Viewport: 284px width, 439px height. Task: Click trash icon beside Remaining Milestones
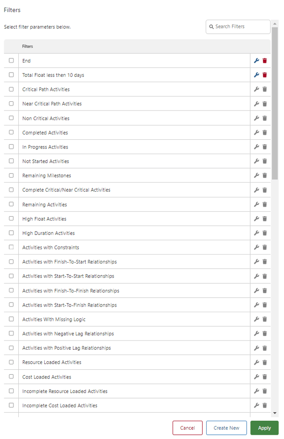pyautogui.click(x=265, y=175)
